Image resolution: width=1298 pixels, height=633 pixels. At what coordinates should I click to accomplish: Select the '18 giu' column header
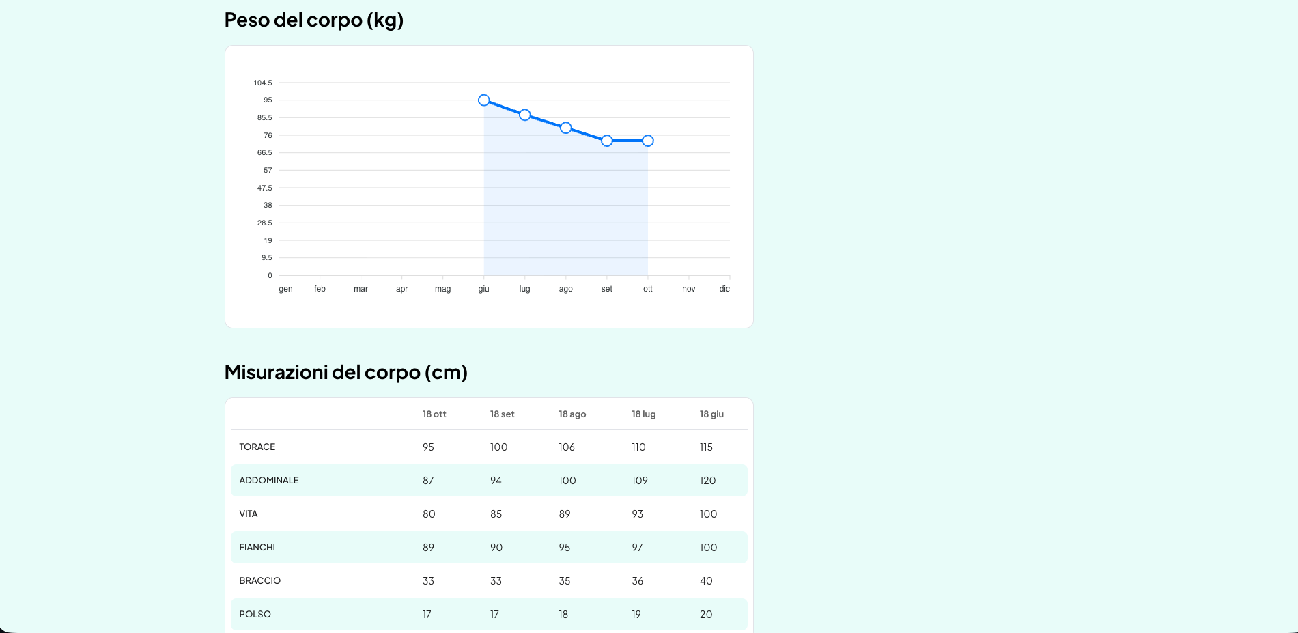click(x=711, y=414)
